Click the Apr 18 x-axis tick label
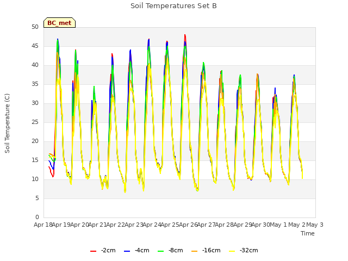Viewport: 348px width, 261px height. click(43, 225)
